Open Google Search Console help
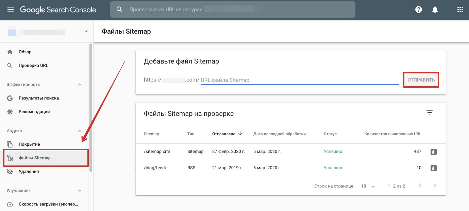This screenshot has height=211, width=469. tap(418, 9)
